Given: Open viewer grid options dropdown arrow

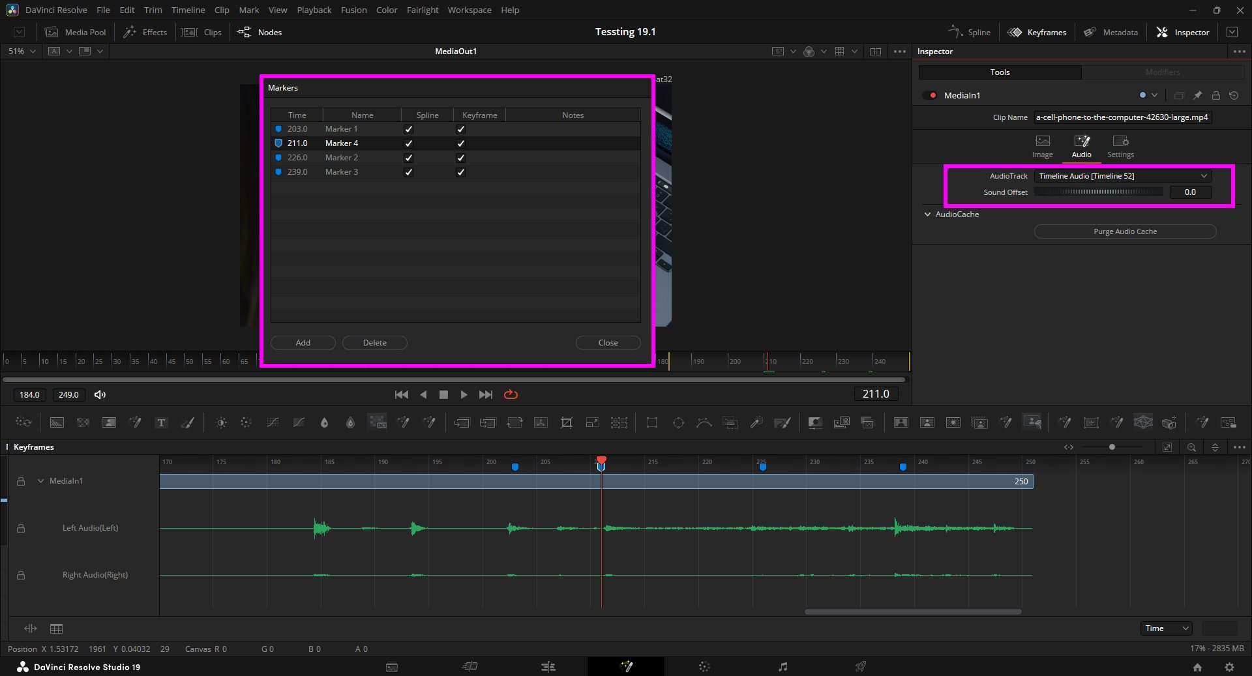Looking at the screenshot, I should [x=854, y=51].
